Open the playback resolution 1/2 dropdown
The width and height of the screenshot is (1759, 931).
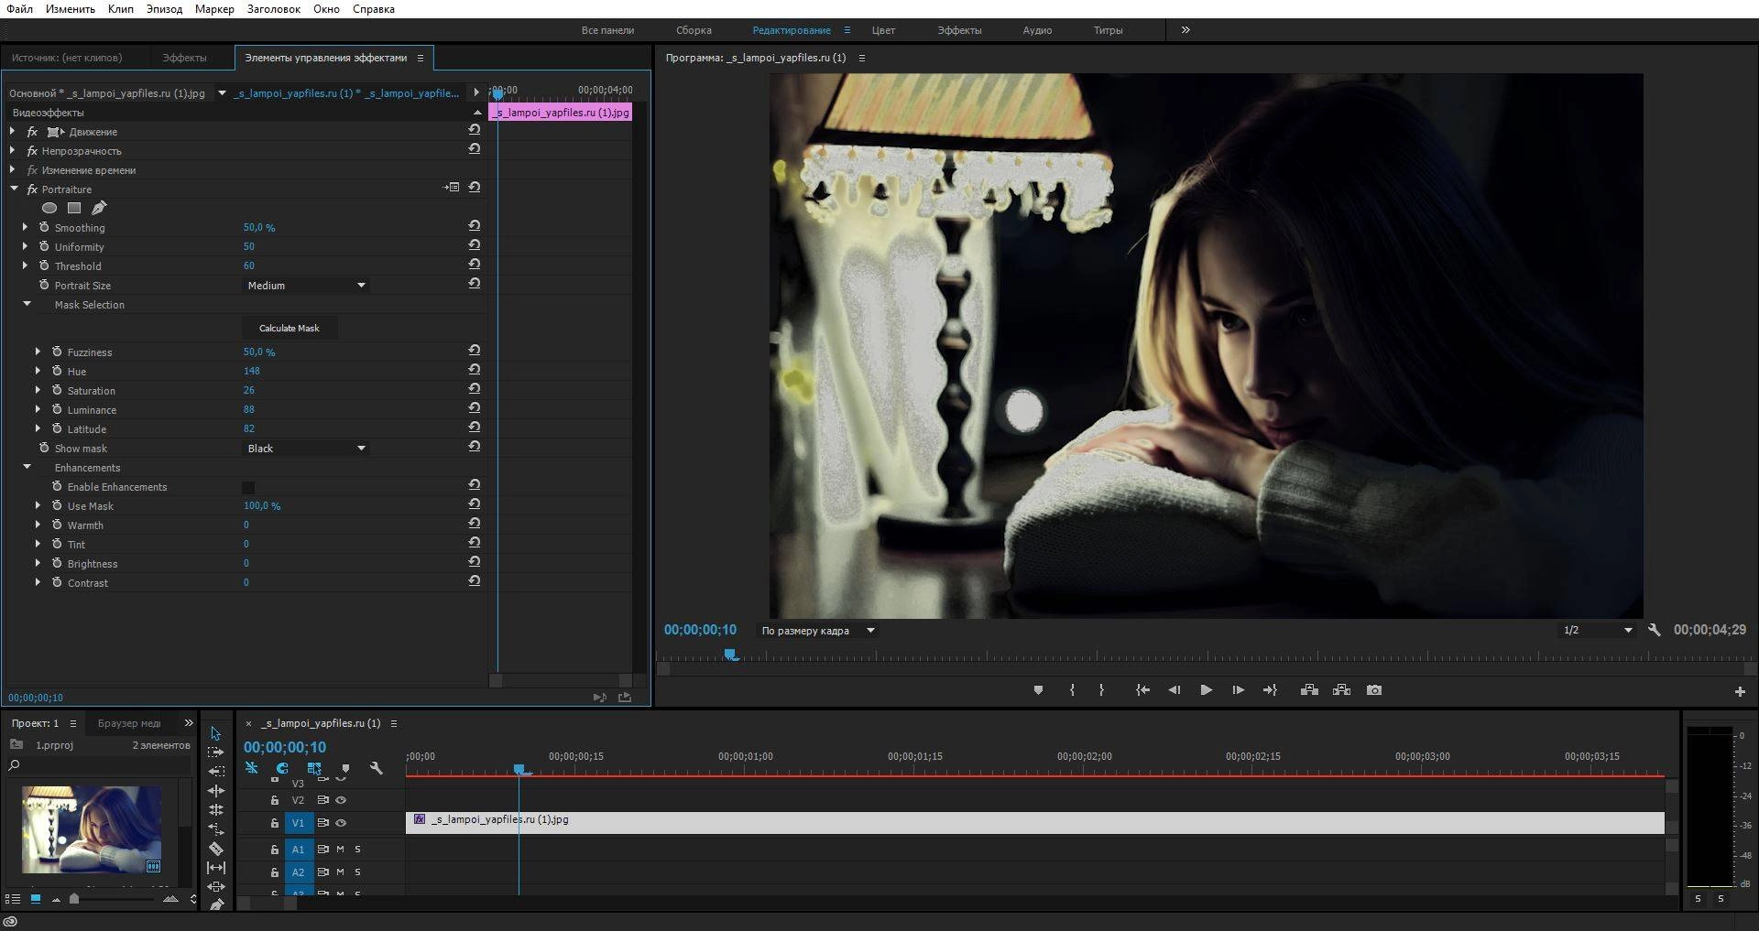(1596, 630)
